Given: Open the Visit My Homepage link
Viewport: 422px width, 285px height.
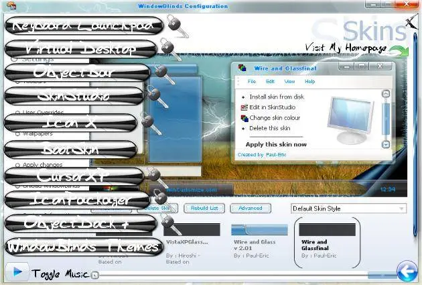Looking at the screenshot, I should (346, 48).
